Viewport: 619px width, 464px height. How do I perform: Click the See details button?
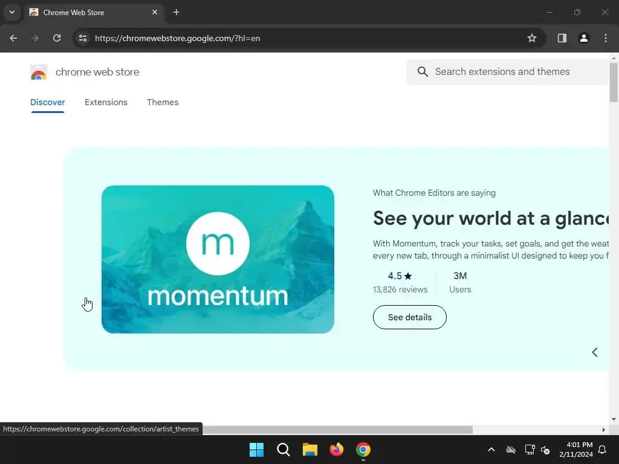click(x=409, y=317)
